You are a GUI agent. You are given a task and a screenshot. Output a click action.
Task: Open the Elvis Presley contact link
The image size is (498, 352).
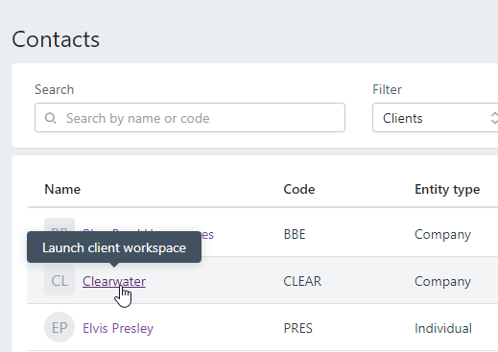pyautogui.click(x=118, y=328)
